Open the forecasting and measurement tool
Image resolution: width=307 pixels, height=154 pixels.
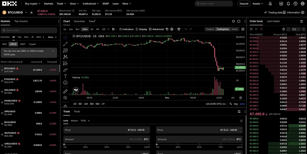(65, 63)
